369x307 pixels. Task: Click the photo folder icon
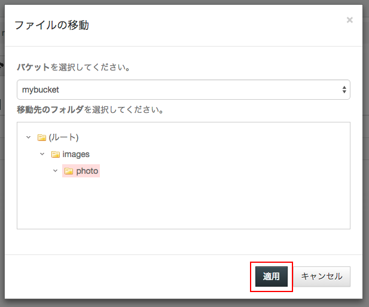(x=69, y=171)
